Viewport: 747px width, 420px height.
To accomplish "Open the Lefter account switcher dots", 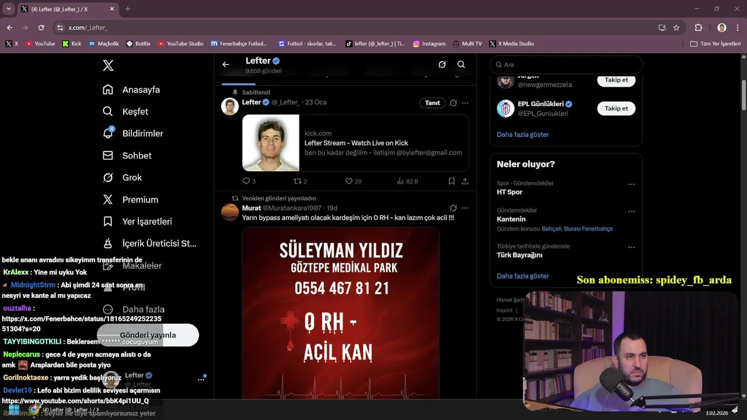I will pos(201,379).
